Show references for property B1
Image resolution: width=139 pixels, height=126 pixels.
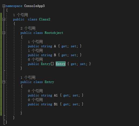coord(35,100)
